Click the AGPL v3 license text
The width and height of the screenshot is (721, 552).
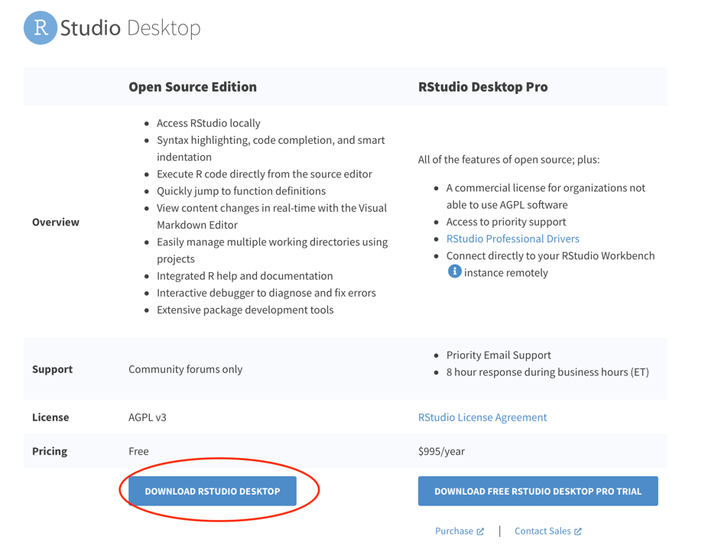(149, 417)
